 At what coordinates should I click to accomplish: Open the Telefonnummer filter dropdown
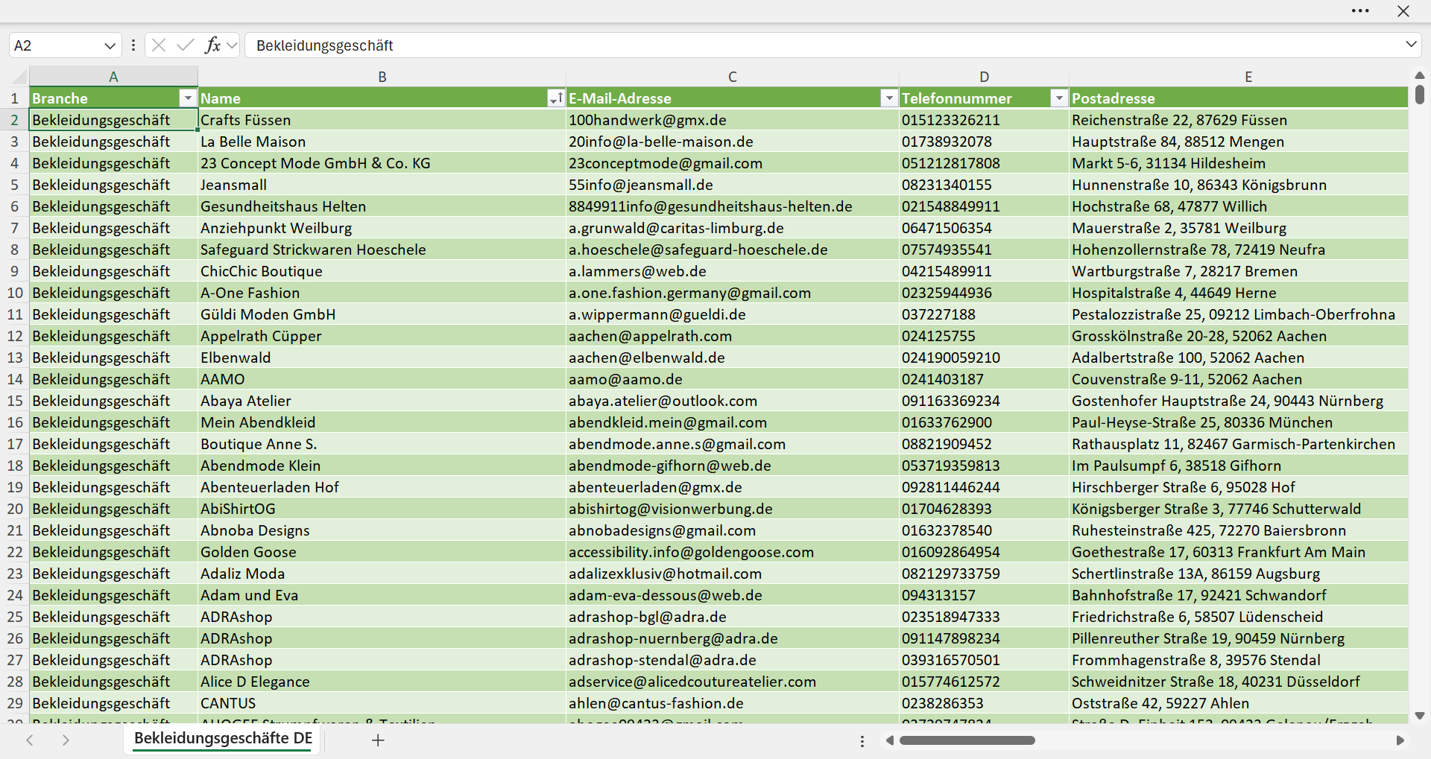1059,98
